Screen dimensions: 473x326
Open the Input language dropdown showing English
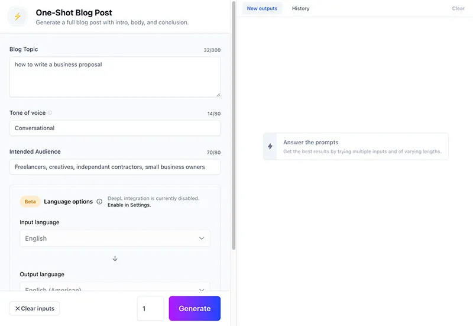tap(115, 238)
